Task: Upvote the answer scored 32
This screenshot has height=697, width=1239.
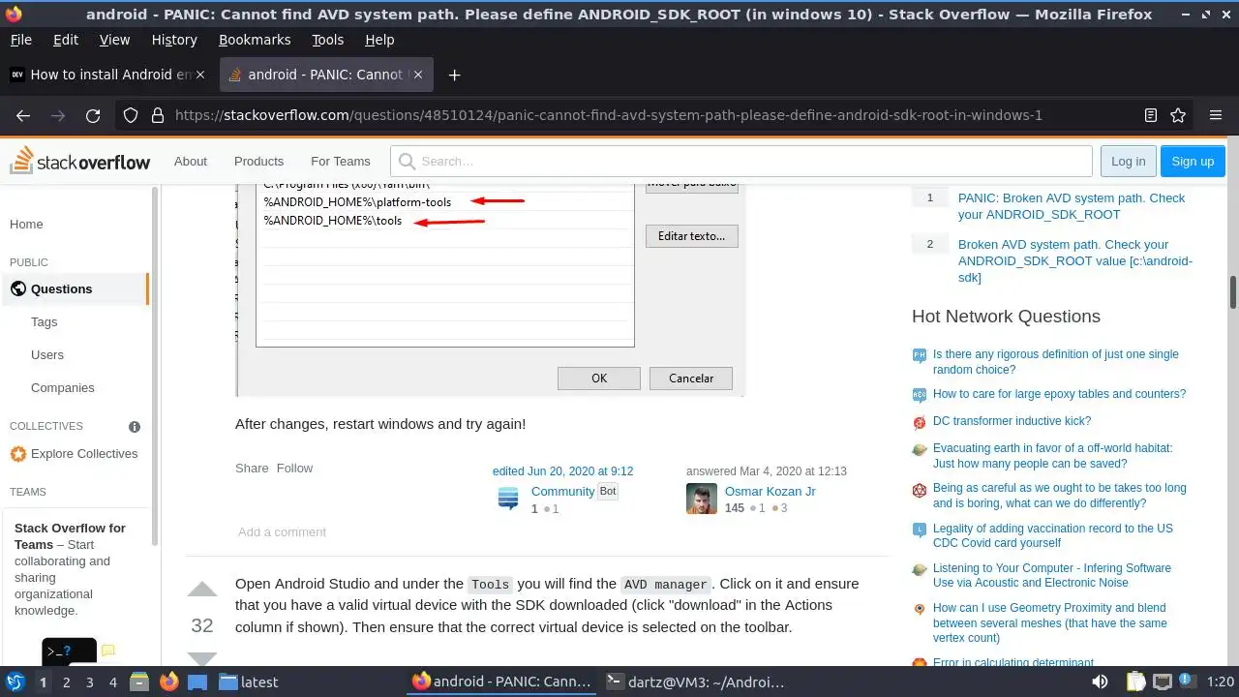Action: [x=202, y=590]
